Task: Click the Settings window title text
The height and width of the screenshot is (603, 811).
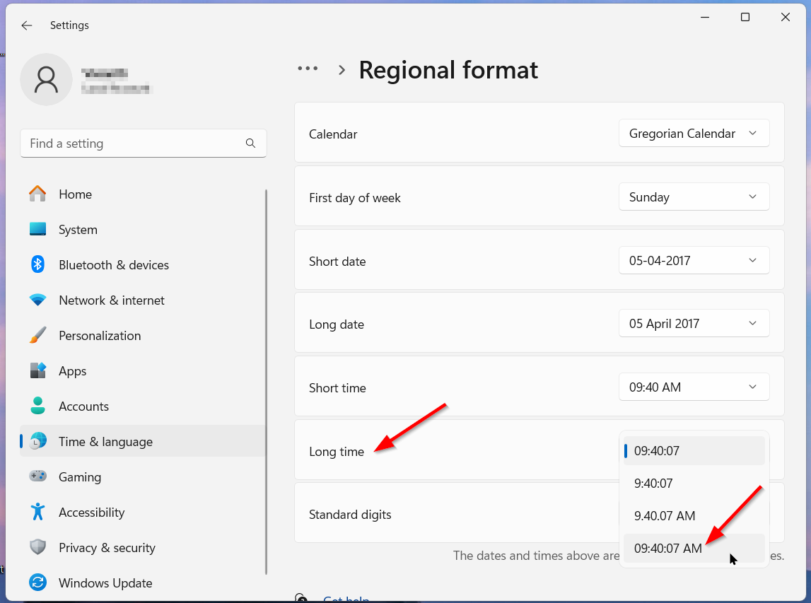Action: pos(69,25)
